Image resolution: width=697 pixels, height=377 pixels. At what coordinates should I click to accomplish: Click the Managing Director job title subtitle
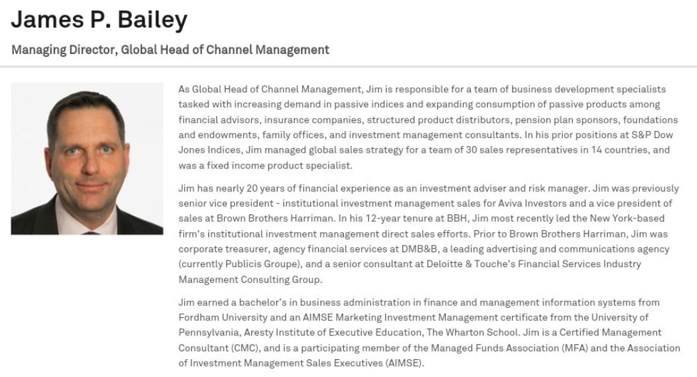[170, 49]
